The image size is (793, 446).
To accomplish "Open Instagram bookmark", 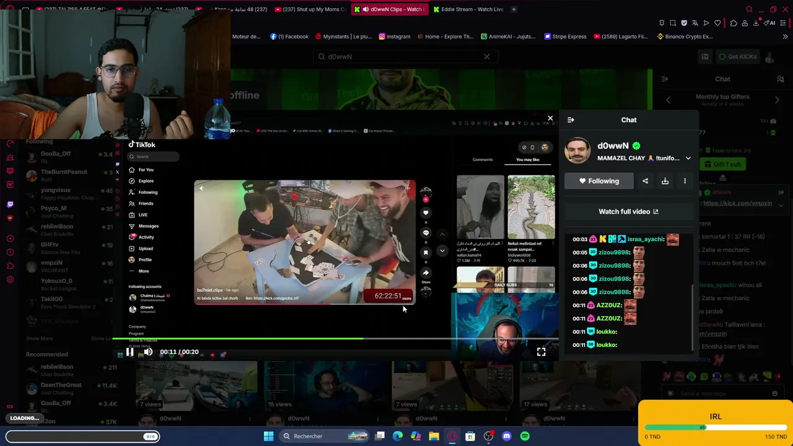I will pyautogui.click(x=394, y=37).
